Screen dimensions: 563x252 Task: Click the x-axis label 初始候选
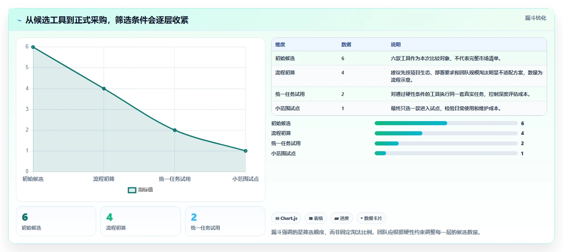[33, 179]
